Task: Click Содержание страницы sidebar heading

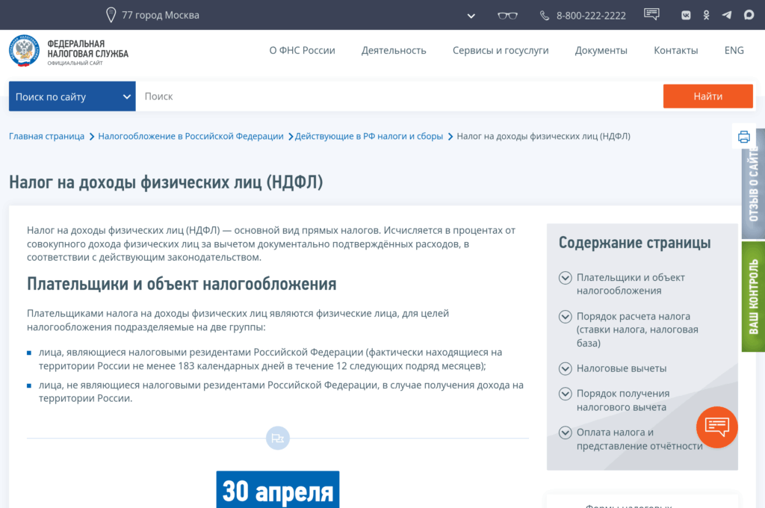Action: pos(634,243)
